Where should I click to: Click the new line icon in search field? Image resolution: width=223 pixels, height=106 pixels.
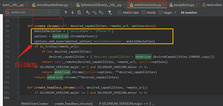[50, 13]
